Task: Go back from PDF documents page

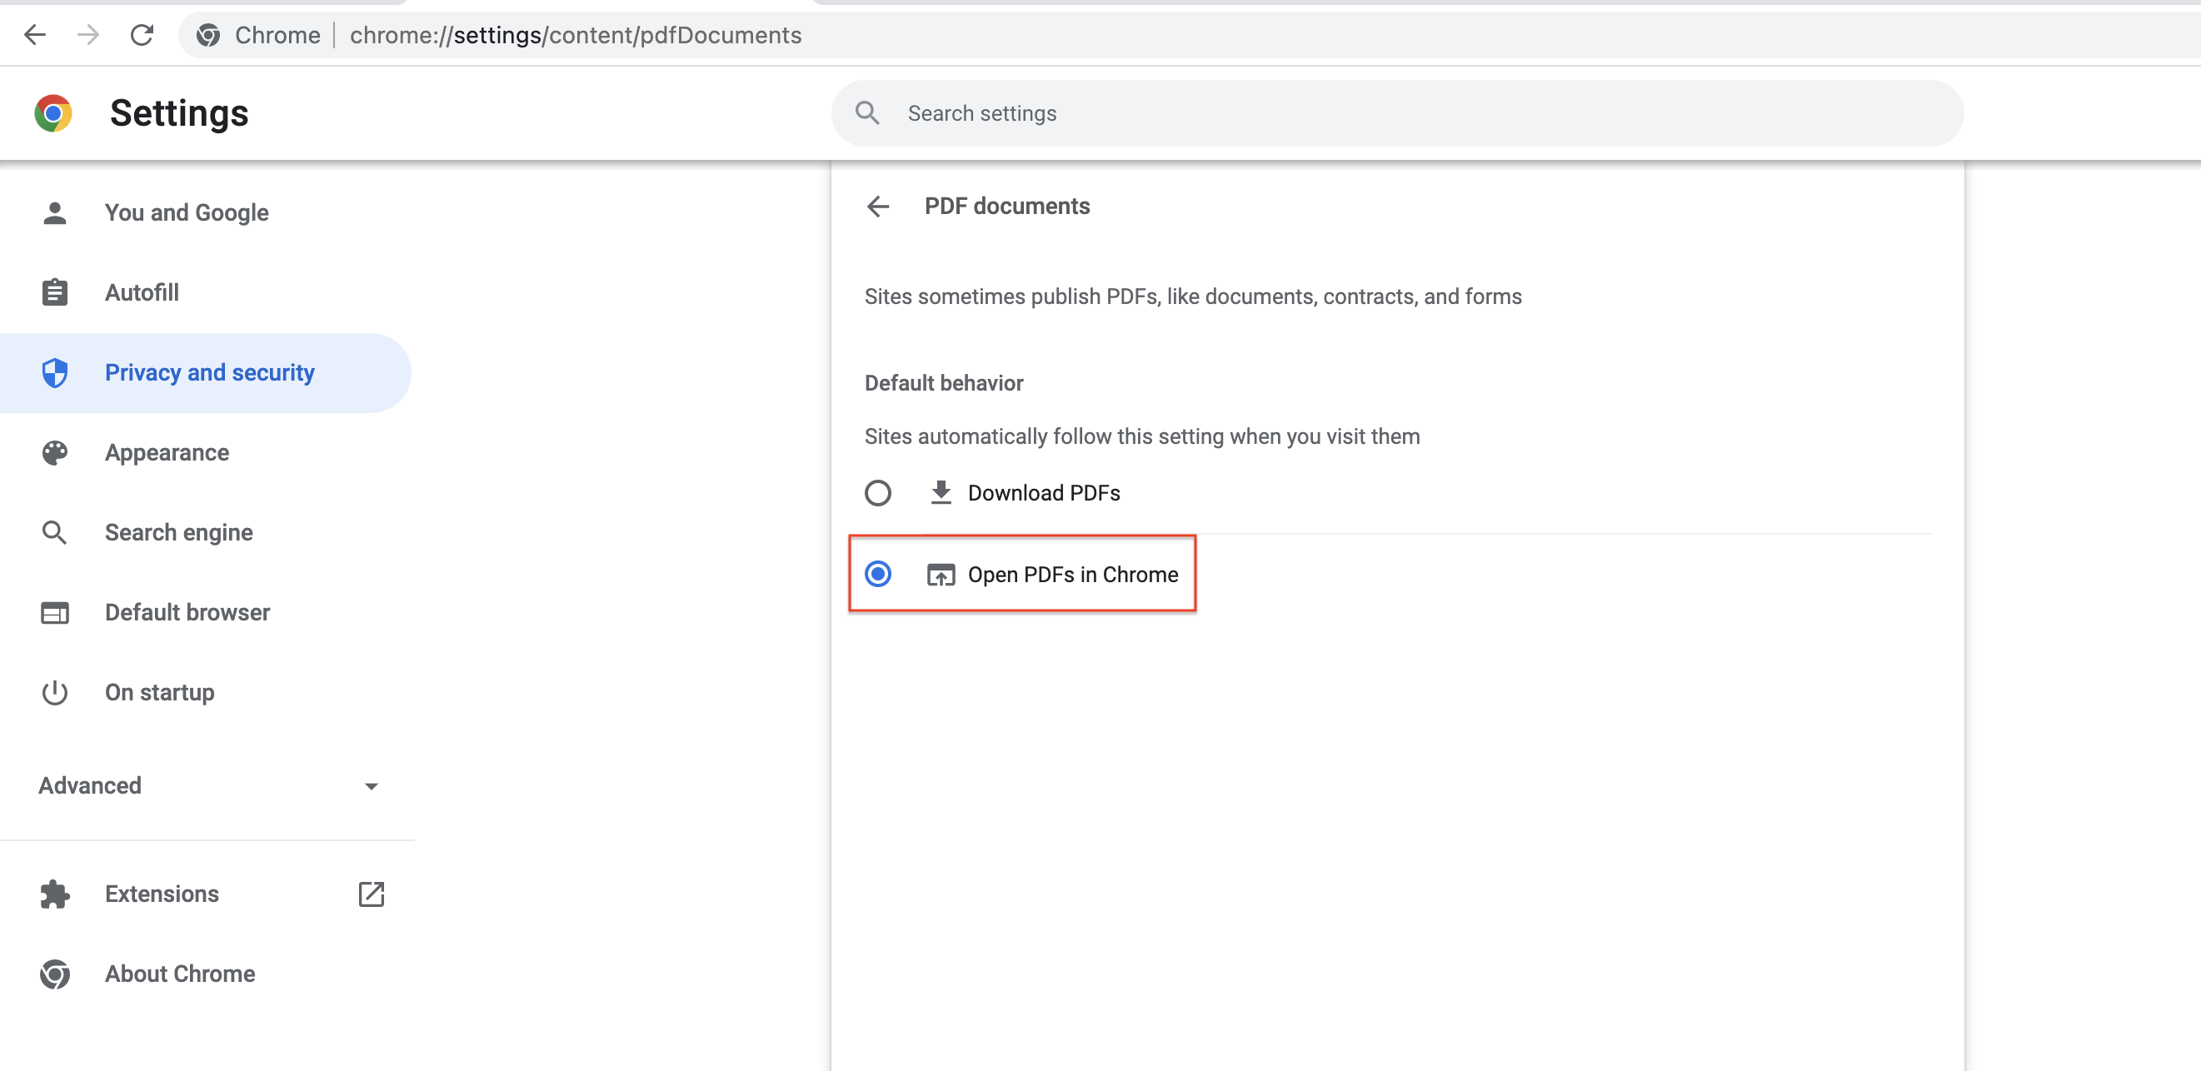Action: 878,206
